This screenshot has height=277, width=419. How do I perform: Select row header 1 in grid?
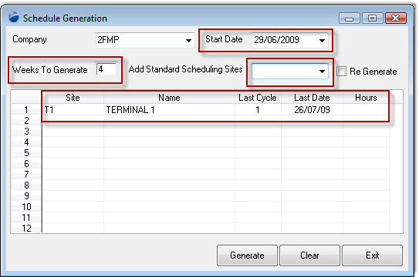(26, 110)
